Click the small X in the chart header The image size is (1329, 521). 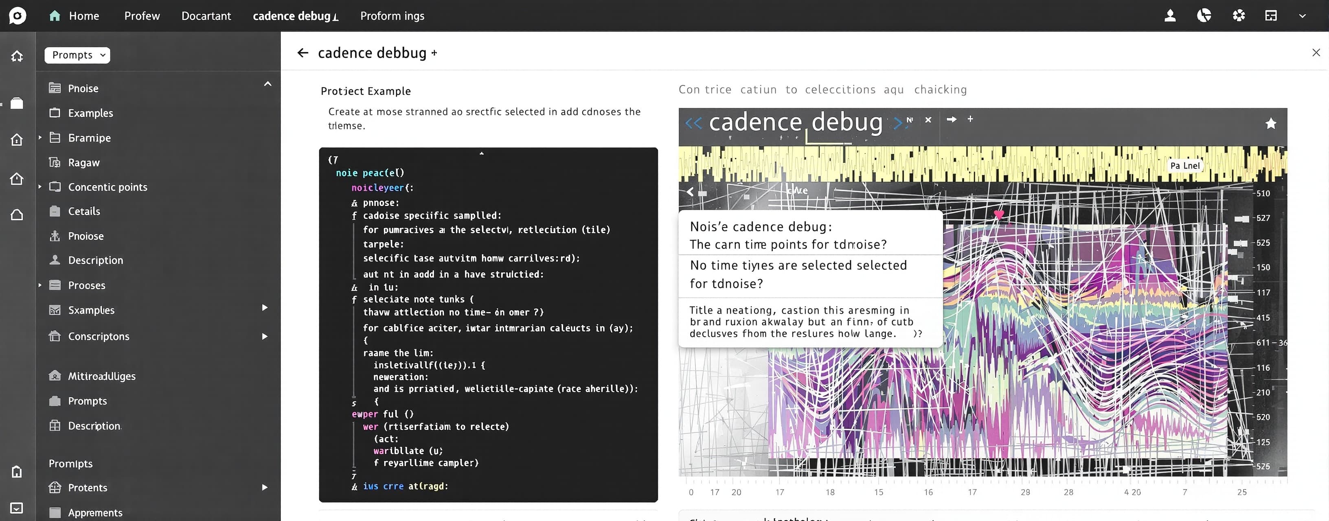coord(928,120)
